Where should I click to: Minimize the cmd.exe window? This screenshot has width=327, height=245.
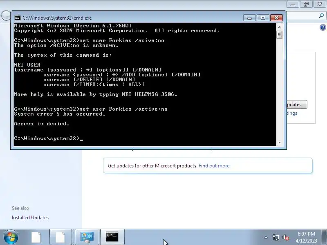click(x=249, y=18)
